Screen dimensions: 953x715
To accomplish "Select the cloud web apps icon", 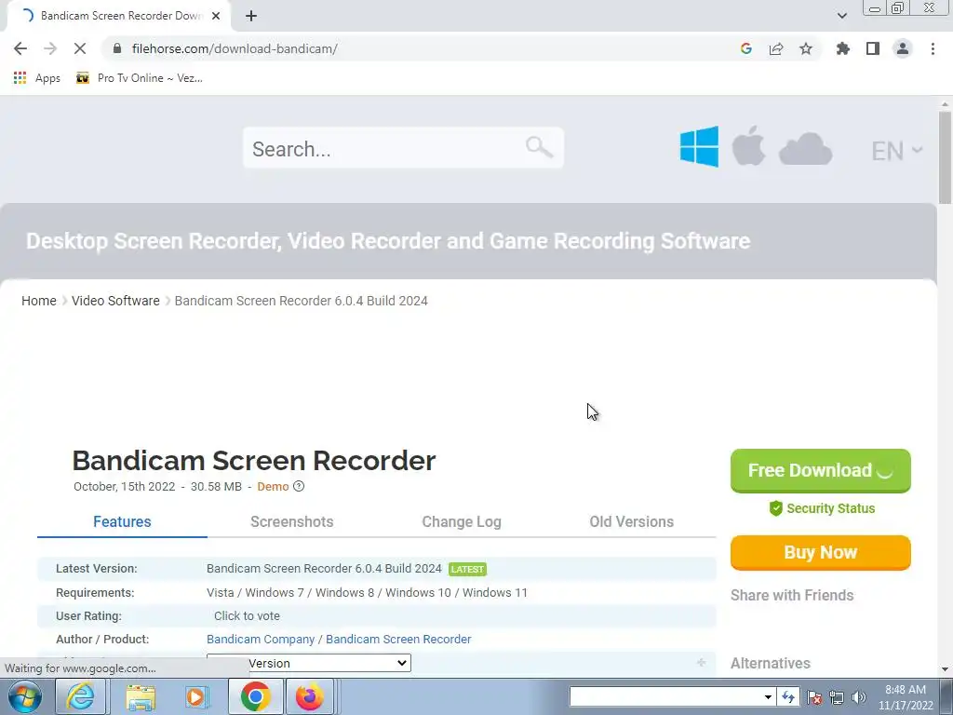I will [x=805, y=148].
